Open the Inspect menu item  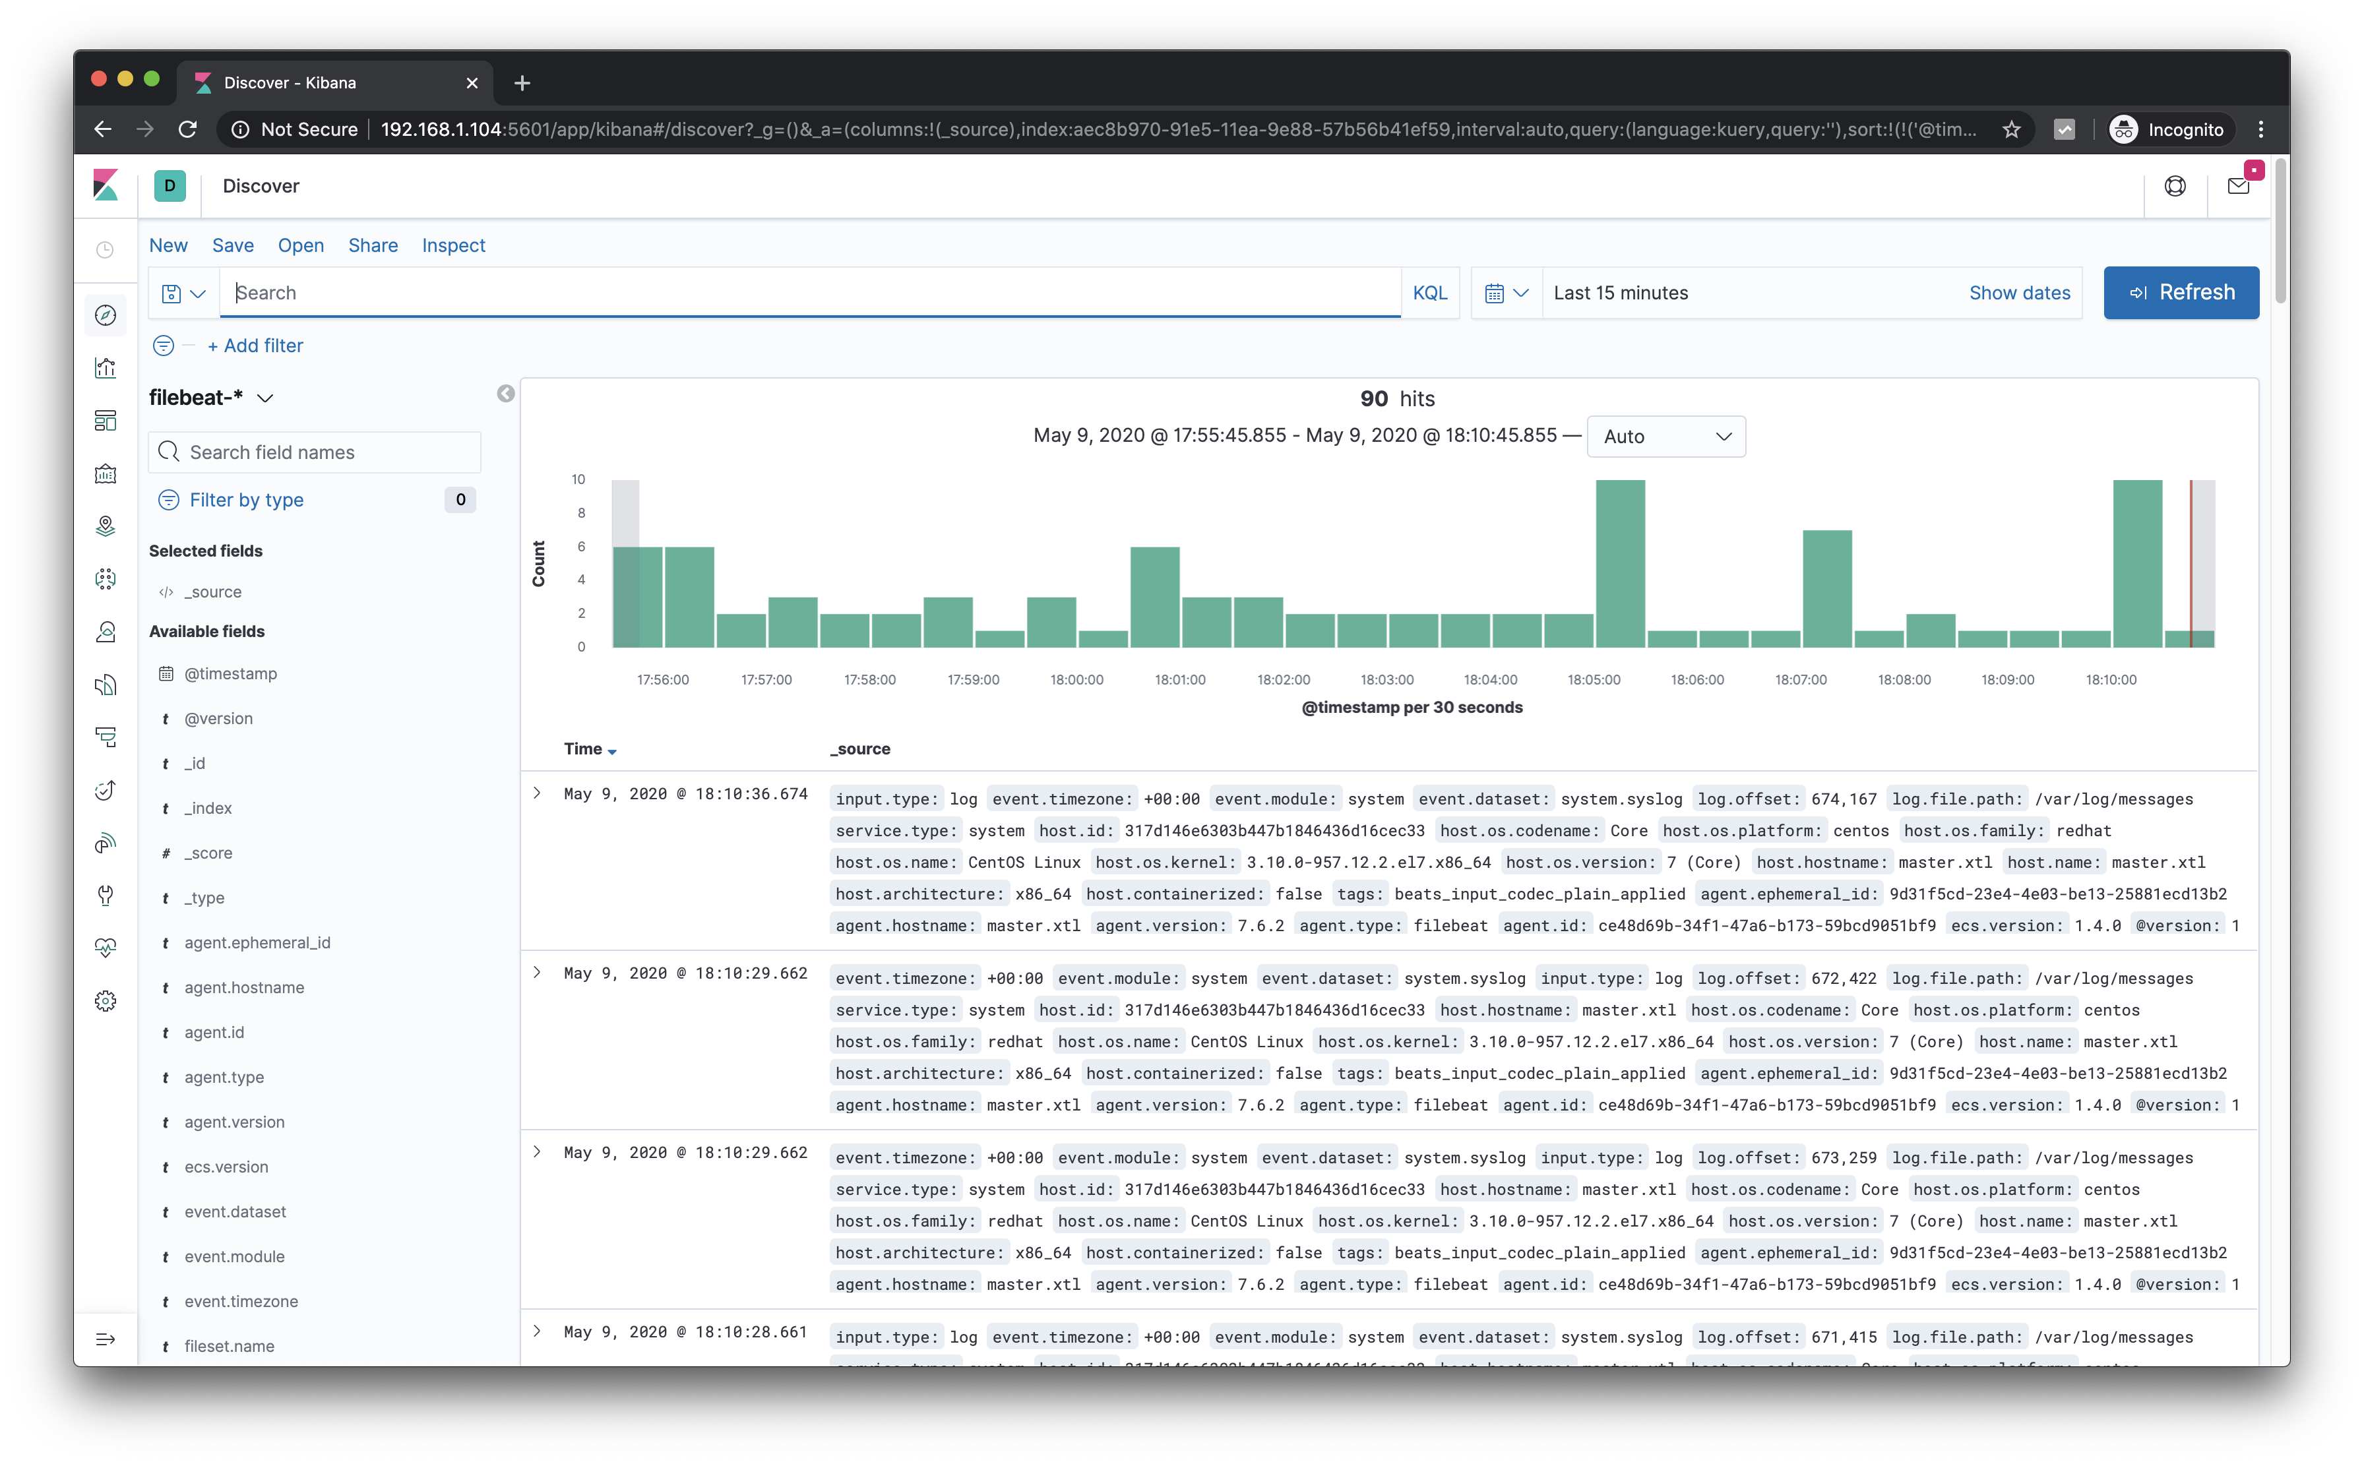(453, 246)
